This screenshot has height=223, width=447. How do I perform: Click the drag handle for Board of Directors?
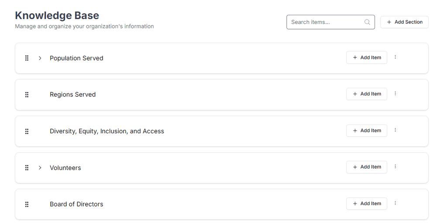coord(27,204)
